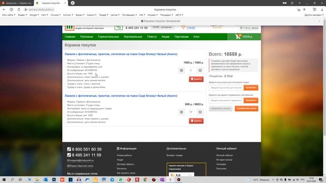Apply the coupon code with orange button
This screenshot has width=326, height=183.
click(x=251, y=88)
